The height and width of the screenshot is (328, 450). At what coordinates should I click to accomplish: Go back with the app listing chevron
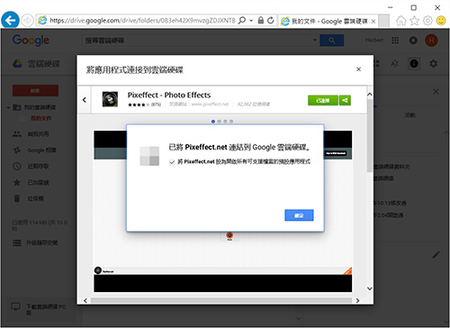click(x=85, y=100)
